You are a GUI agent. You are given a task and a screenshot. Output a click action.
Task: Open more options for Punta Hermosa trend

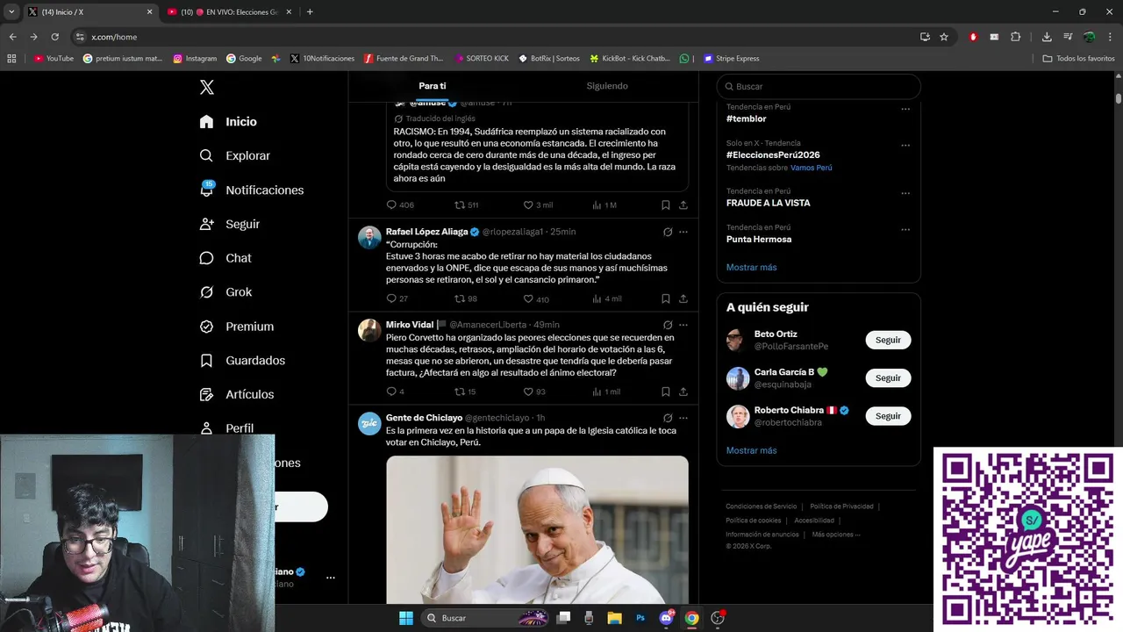click(905, 229)
